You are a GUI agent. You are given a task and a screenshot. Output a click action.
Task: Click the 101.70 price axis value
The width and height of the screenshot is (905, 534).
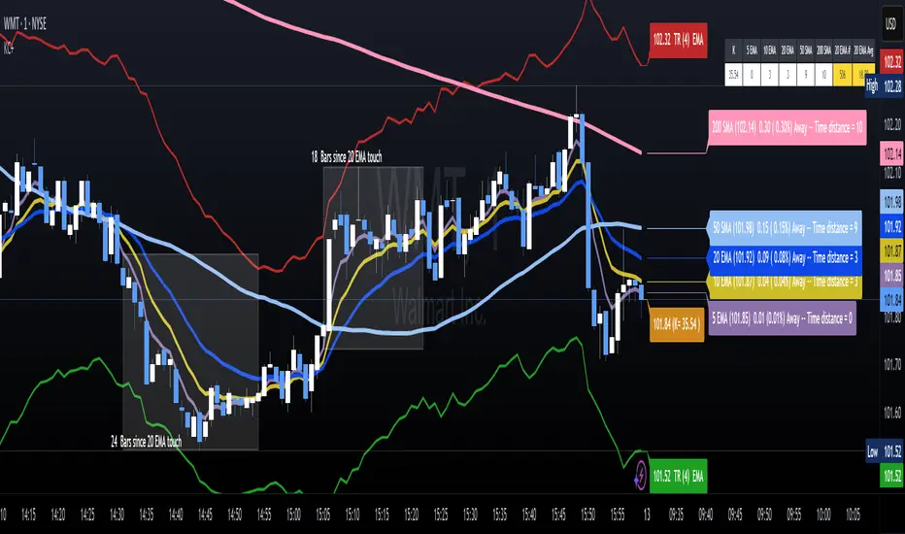coord(892,364)
